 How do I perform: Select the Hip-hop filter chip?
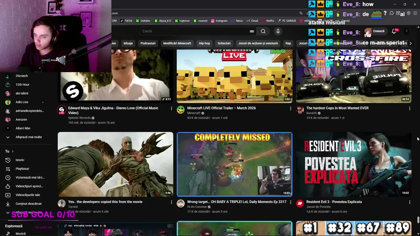pyautogui.click(x=204, y=43)
